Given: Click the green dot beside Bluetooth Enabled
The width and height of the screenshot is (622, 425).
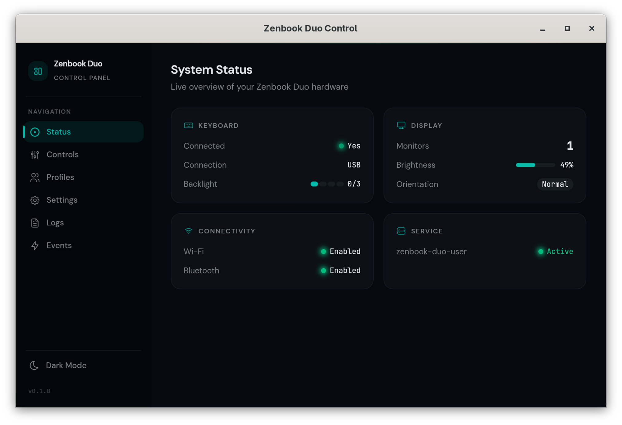Looking at the screenshot, I should (323, 271).
